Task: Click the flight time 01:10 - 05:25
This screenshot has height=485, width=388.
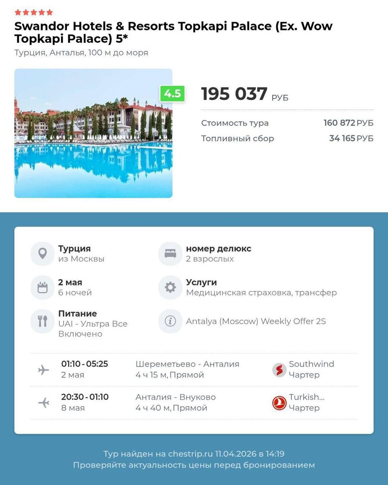Action: 84,364
